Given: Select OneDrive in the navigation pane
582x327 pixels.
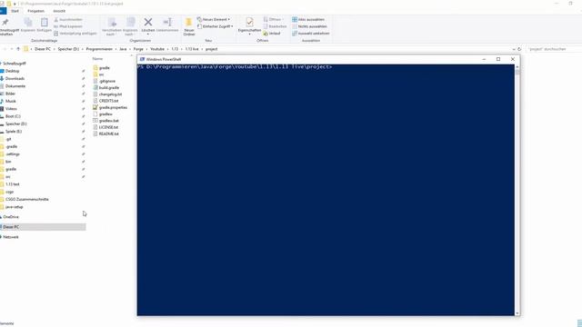Looking at the screenshot, I should click(x=11, y=217).
